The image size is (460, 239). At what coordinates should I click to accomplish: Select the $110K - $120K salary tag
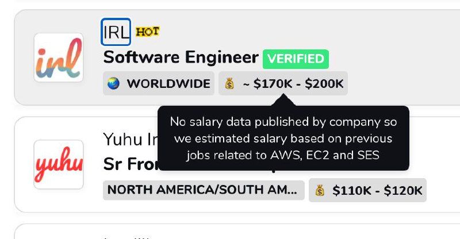click(377, 190)
